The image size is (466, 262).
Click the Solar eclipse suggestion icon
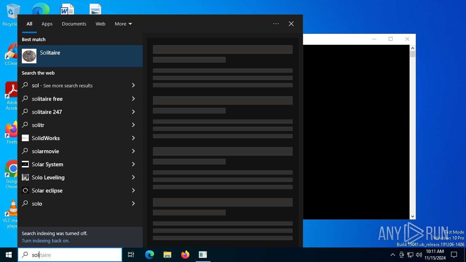tap(25, 190)
